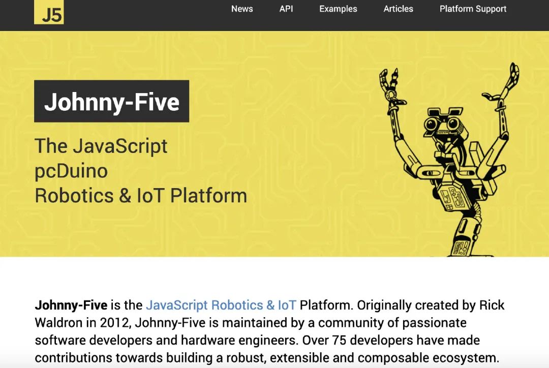This screenshot has height=368, width=549.
Task: Click the robot illustration in the banner
Action: pyautogui.click(x=449, y=159)
